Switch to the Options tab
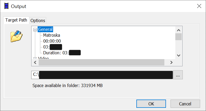 click(x=38, y=20)
